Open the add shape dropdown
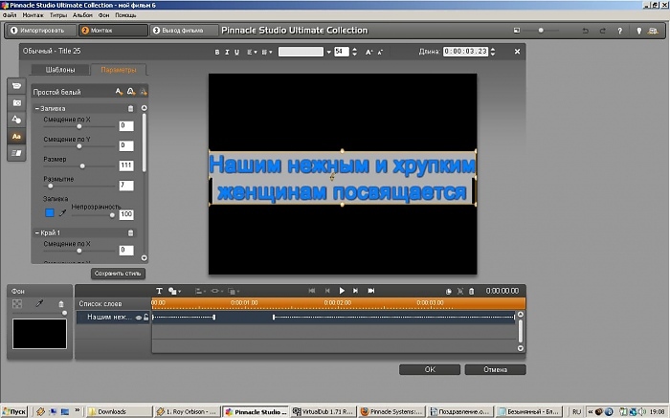Image resolution: width=670 pixels, height=418 pixels. tap(174, 291)
